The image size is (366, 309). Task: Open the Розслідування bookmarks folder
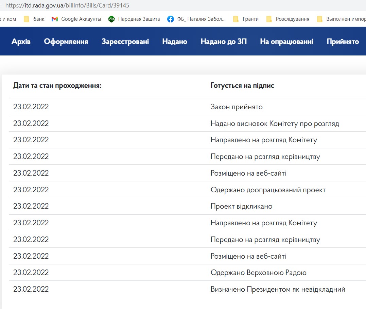(287, 19)
